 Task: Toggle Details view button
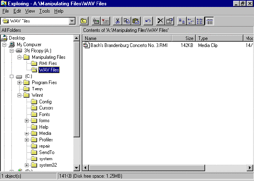pos(209,21)
